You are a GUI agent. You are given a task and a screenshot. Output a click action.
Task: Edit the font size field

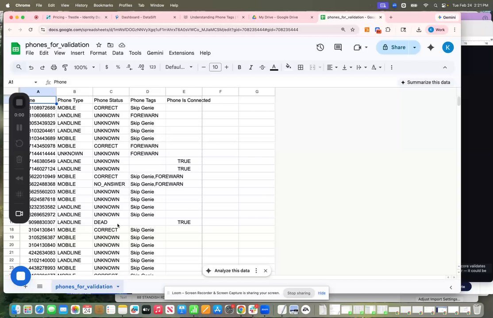coord(215,67)
